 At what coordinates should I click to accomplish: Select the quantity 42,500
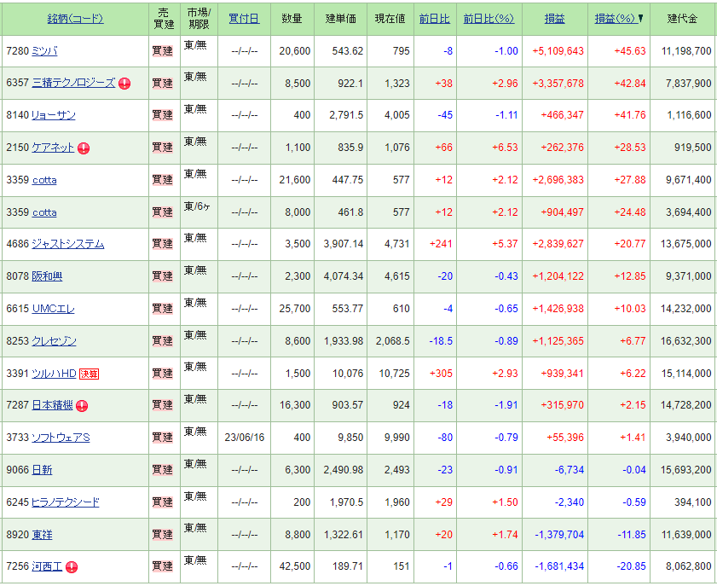(x=295, y=566)
